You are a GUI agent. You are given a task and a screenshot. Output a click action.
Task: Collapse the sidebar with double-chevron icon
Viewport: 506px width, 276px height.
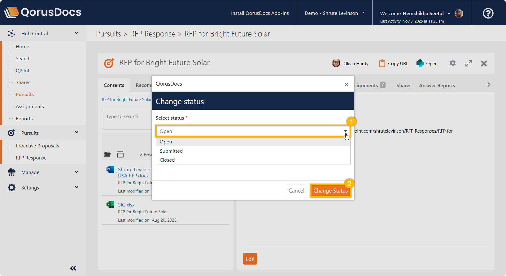coord(73,268)
